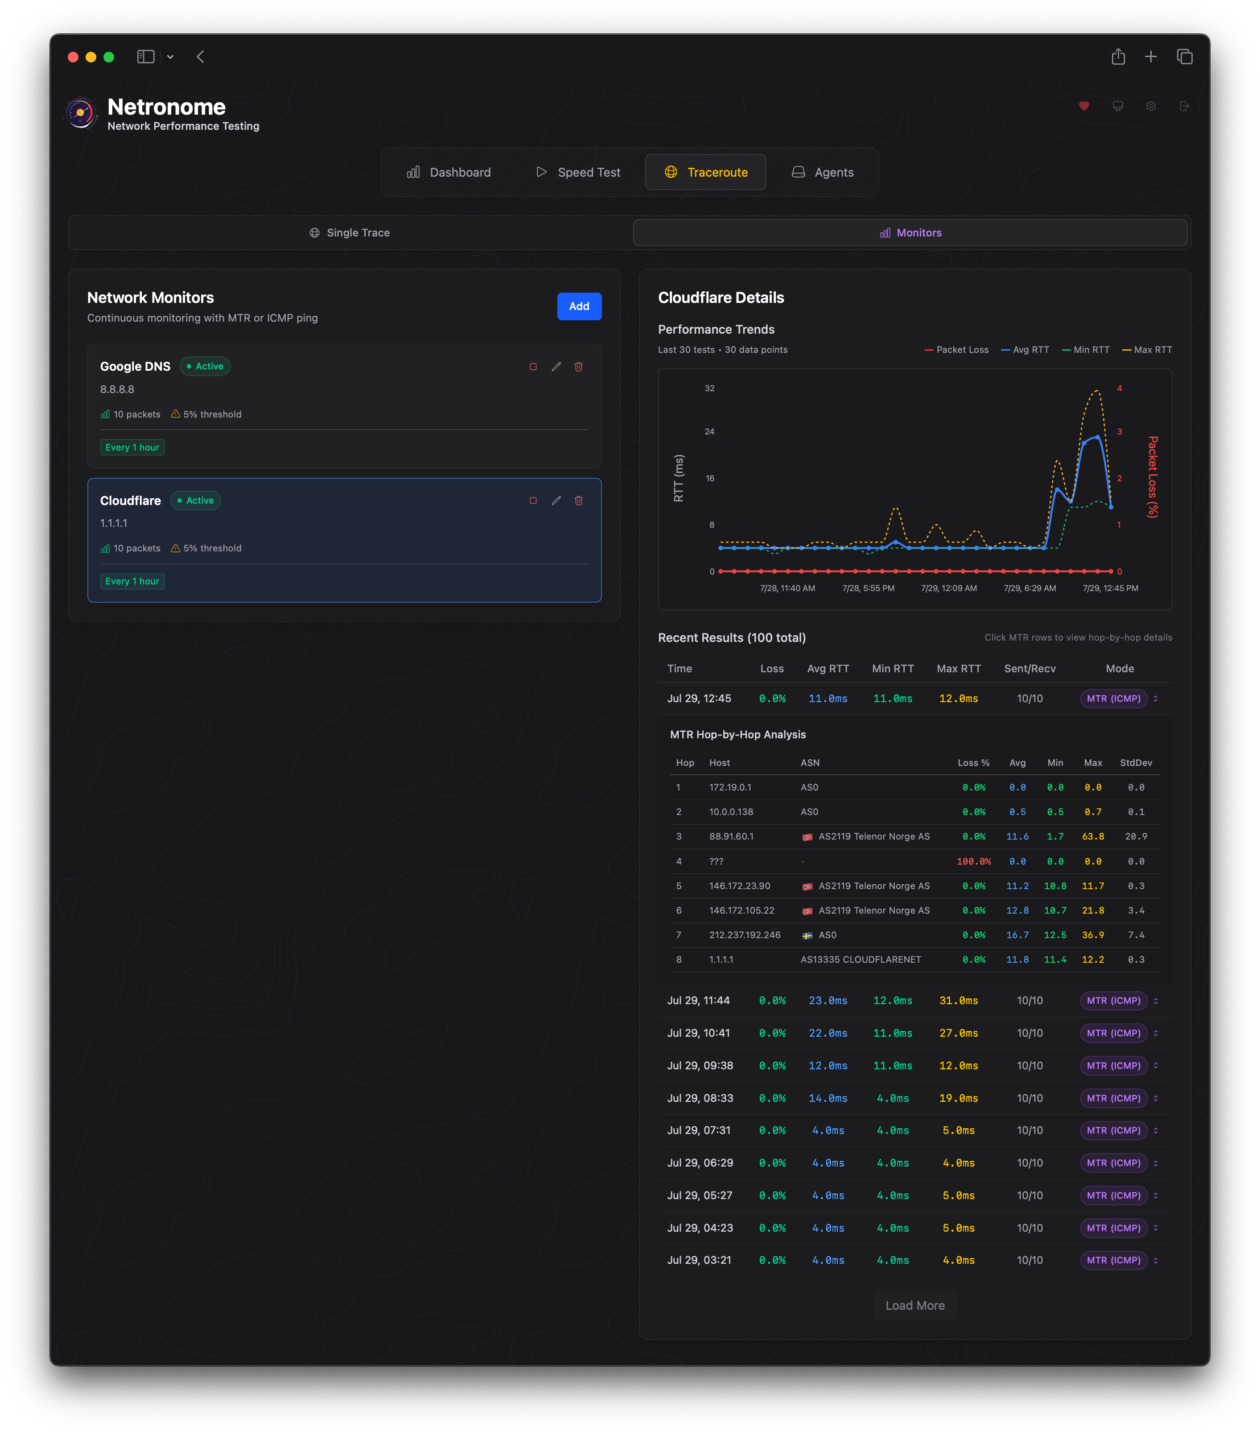
Task: Show tab overview icon in browser toolbar
Action: pos(1184,57)
